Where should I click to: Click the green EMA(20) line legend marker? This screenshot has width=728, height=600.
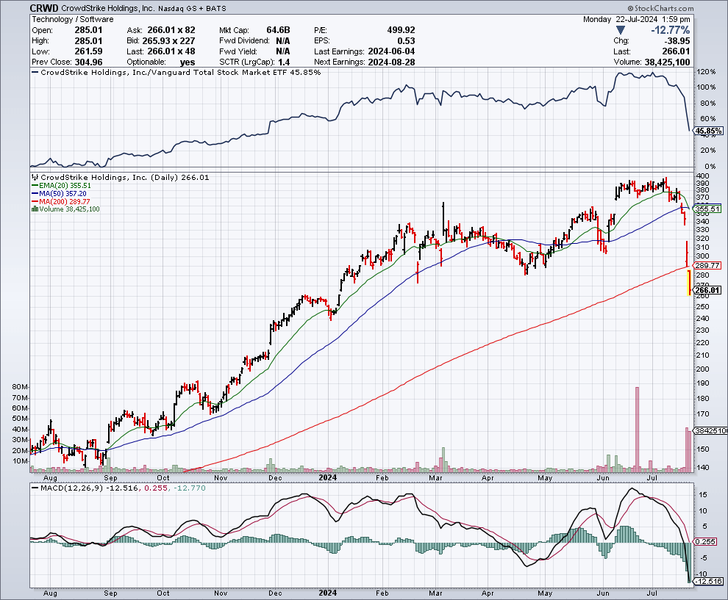[35, 186]
